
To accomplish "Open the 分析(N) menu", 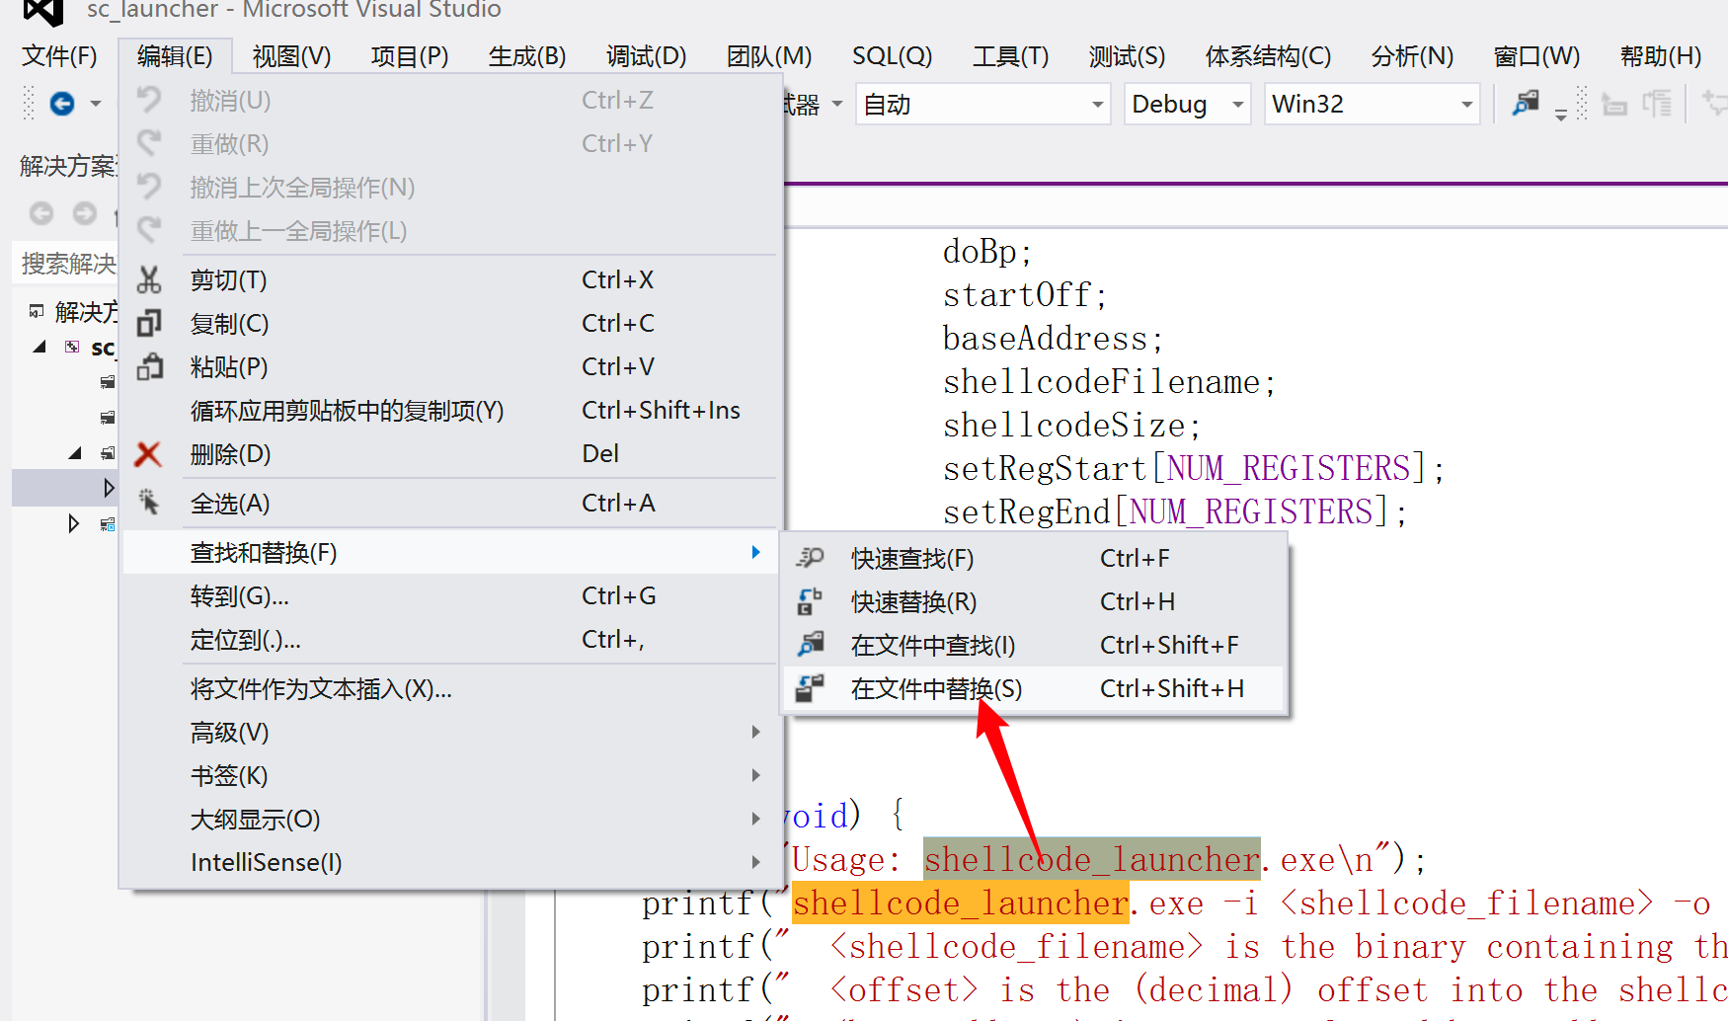I will click(x=1412, y=56).
